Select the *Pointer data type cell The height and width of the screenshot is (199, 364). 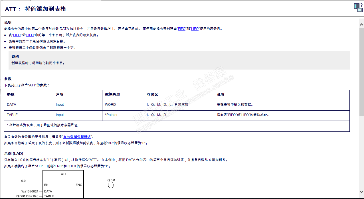123,115
